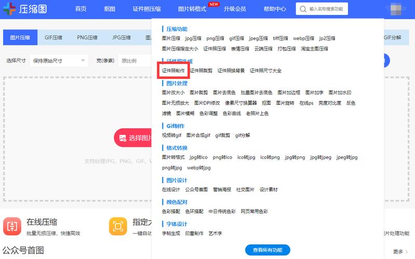Open 印章制作 link
This screenshot has width=415, height=259.
[194, 234]
